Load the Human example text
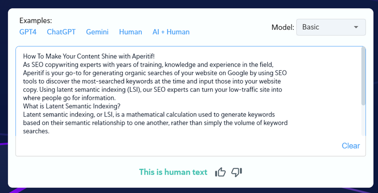This screenshot has width=378, height=193. (130, 32)
